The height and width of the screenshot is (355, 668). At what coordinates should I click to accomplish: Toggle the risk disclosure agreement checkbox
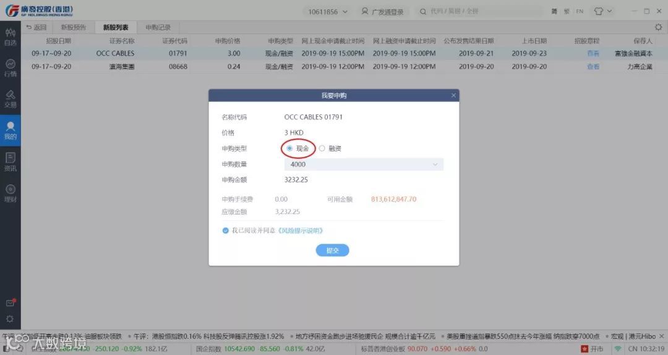[225, 231]
